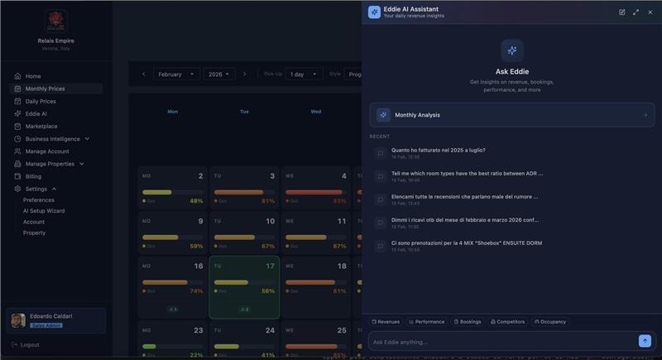
Task: Open the 2026 year dropdown
Action: pyautogui.click(x=218, y=74)
